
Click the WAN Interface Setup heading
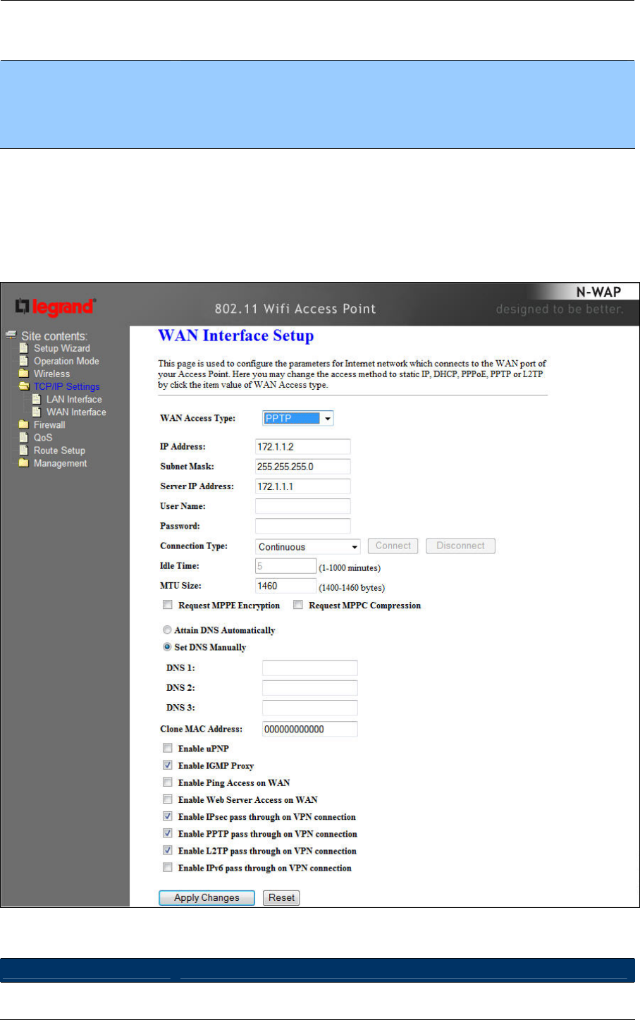(x=235, y=336)
